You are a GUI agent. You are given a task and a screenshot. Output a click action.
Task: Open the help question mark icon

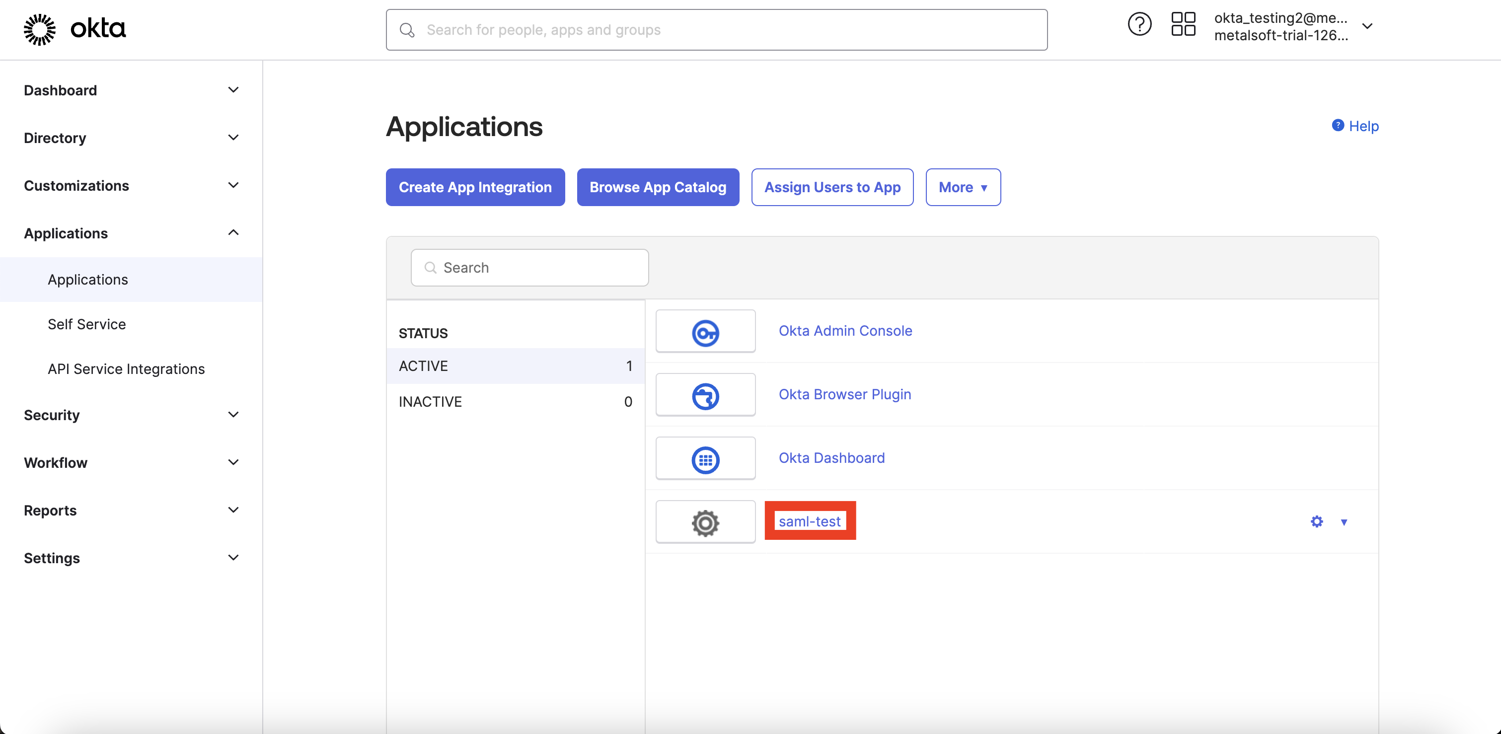(x=1139, y=24)
